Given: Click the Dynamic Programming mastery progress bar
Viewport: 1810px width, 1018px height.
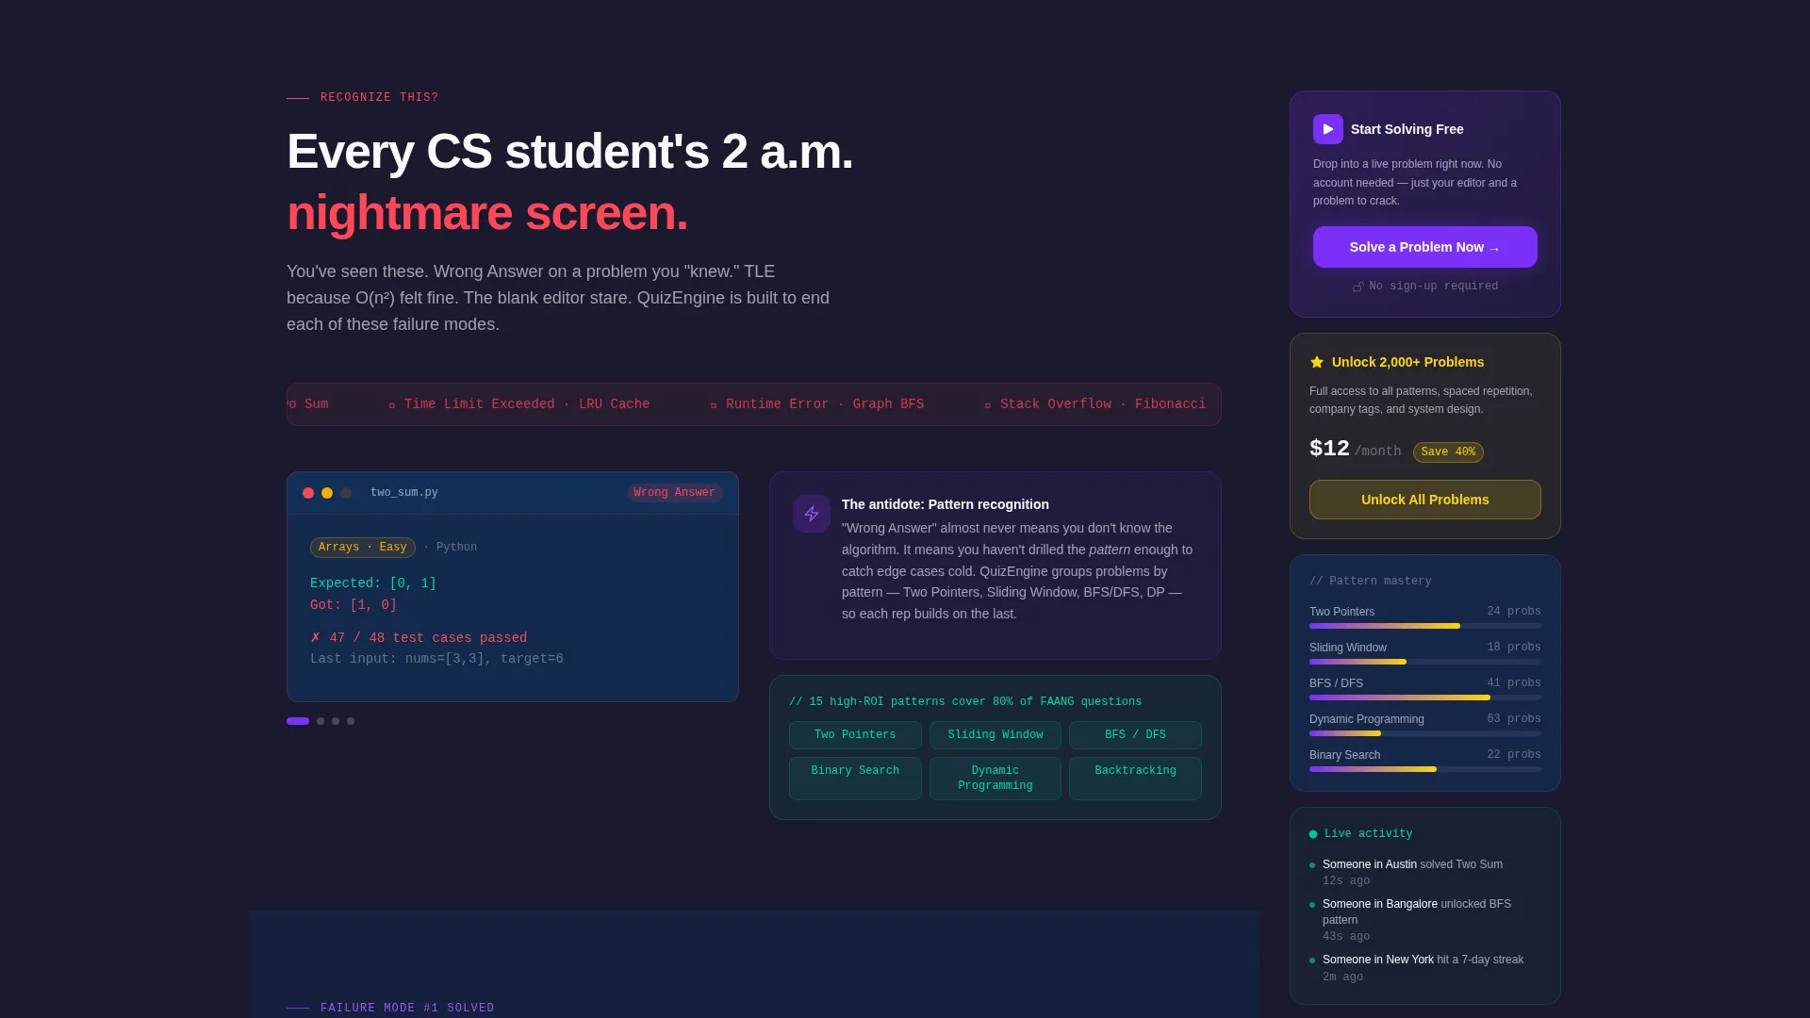Looking at the screenshot, I should [1425, 733].
